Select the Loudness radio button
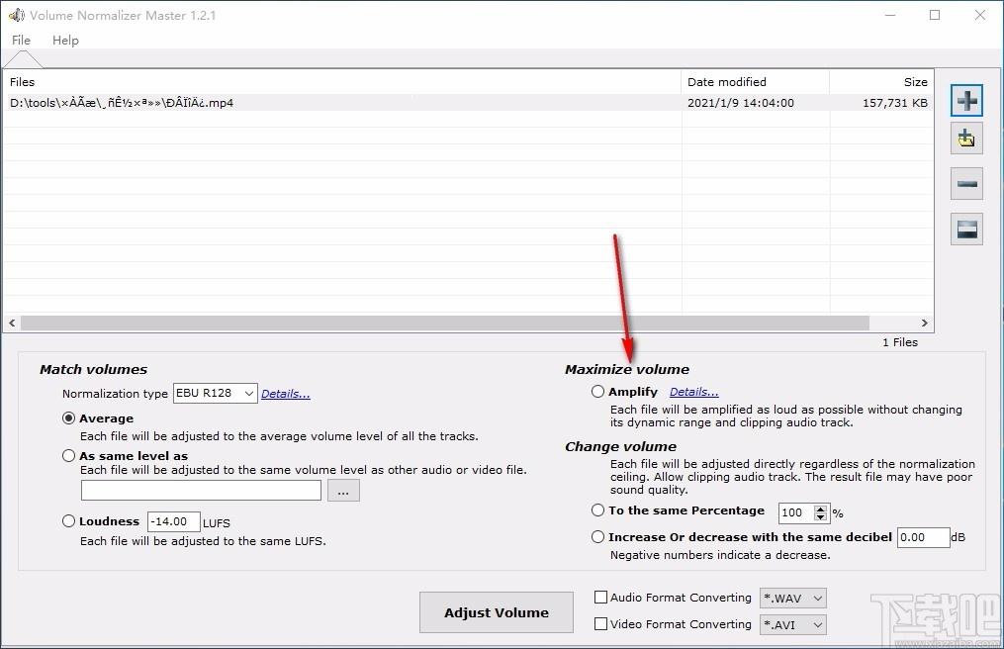The image size is (1004, 649). pyautogui.click(x=68, y=520)
